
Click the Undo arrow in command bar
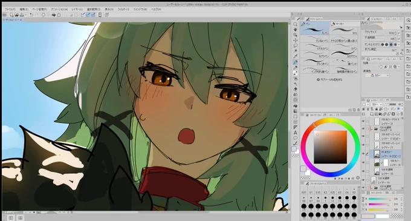coord(31,15)
